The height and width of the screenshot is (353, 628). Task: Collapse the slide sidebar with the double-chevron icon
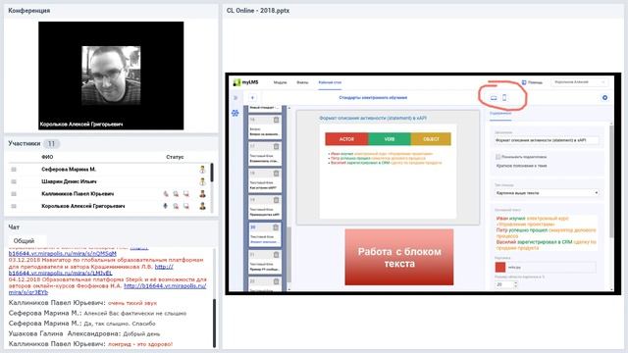(x=235, y=98)
